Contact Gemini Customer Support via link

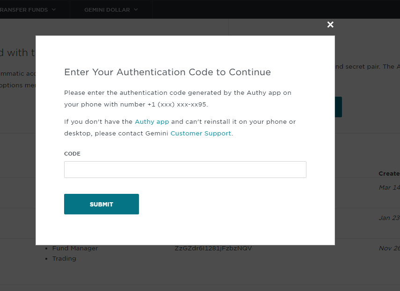click(x=200, y=133)
